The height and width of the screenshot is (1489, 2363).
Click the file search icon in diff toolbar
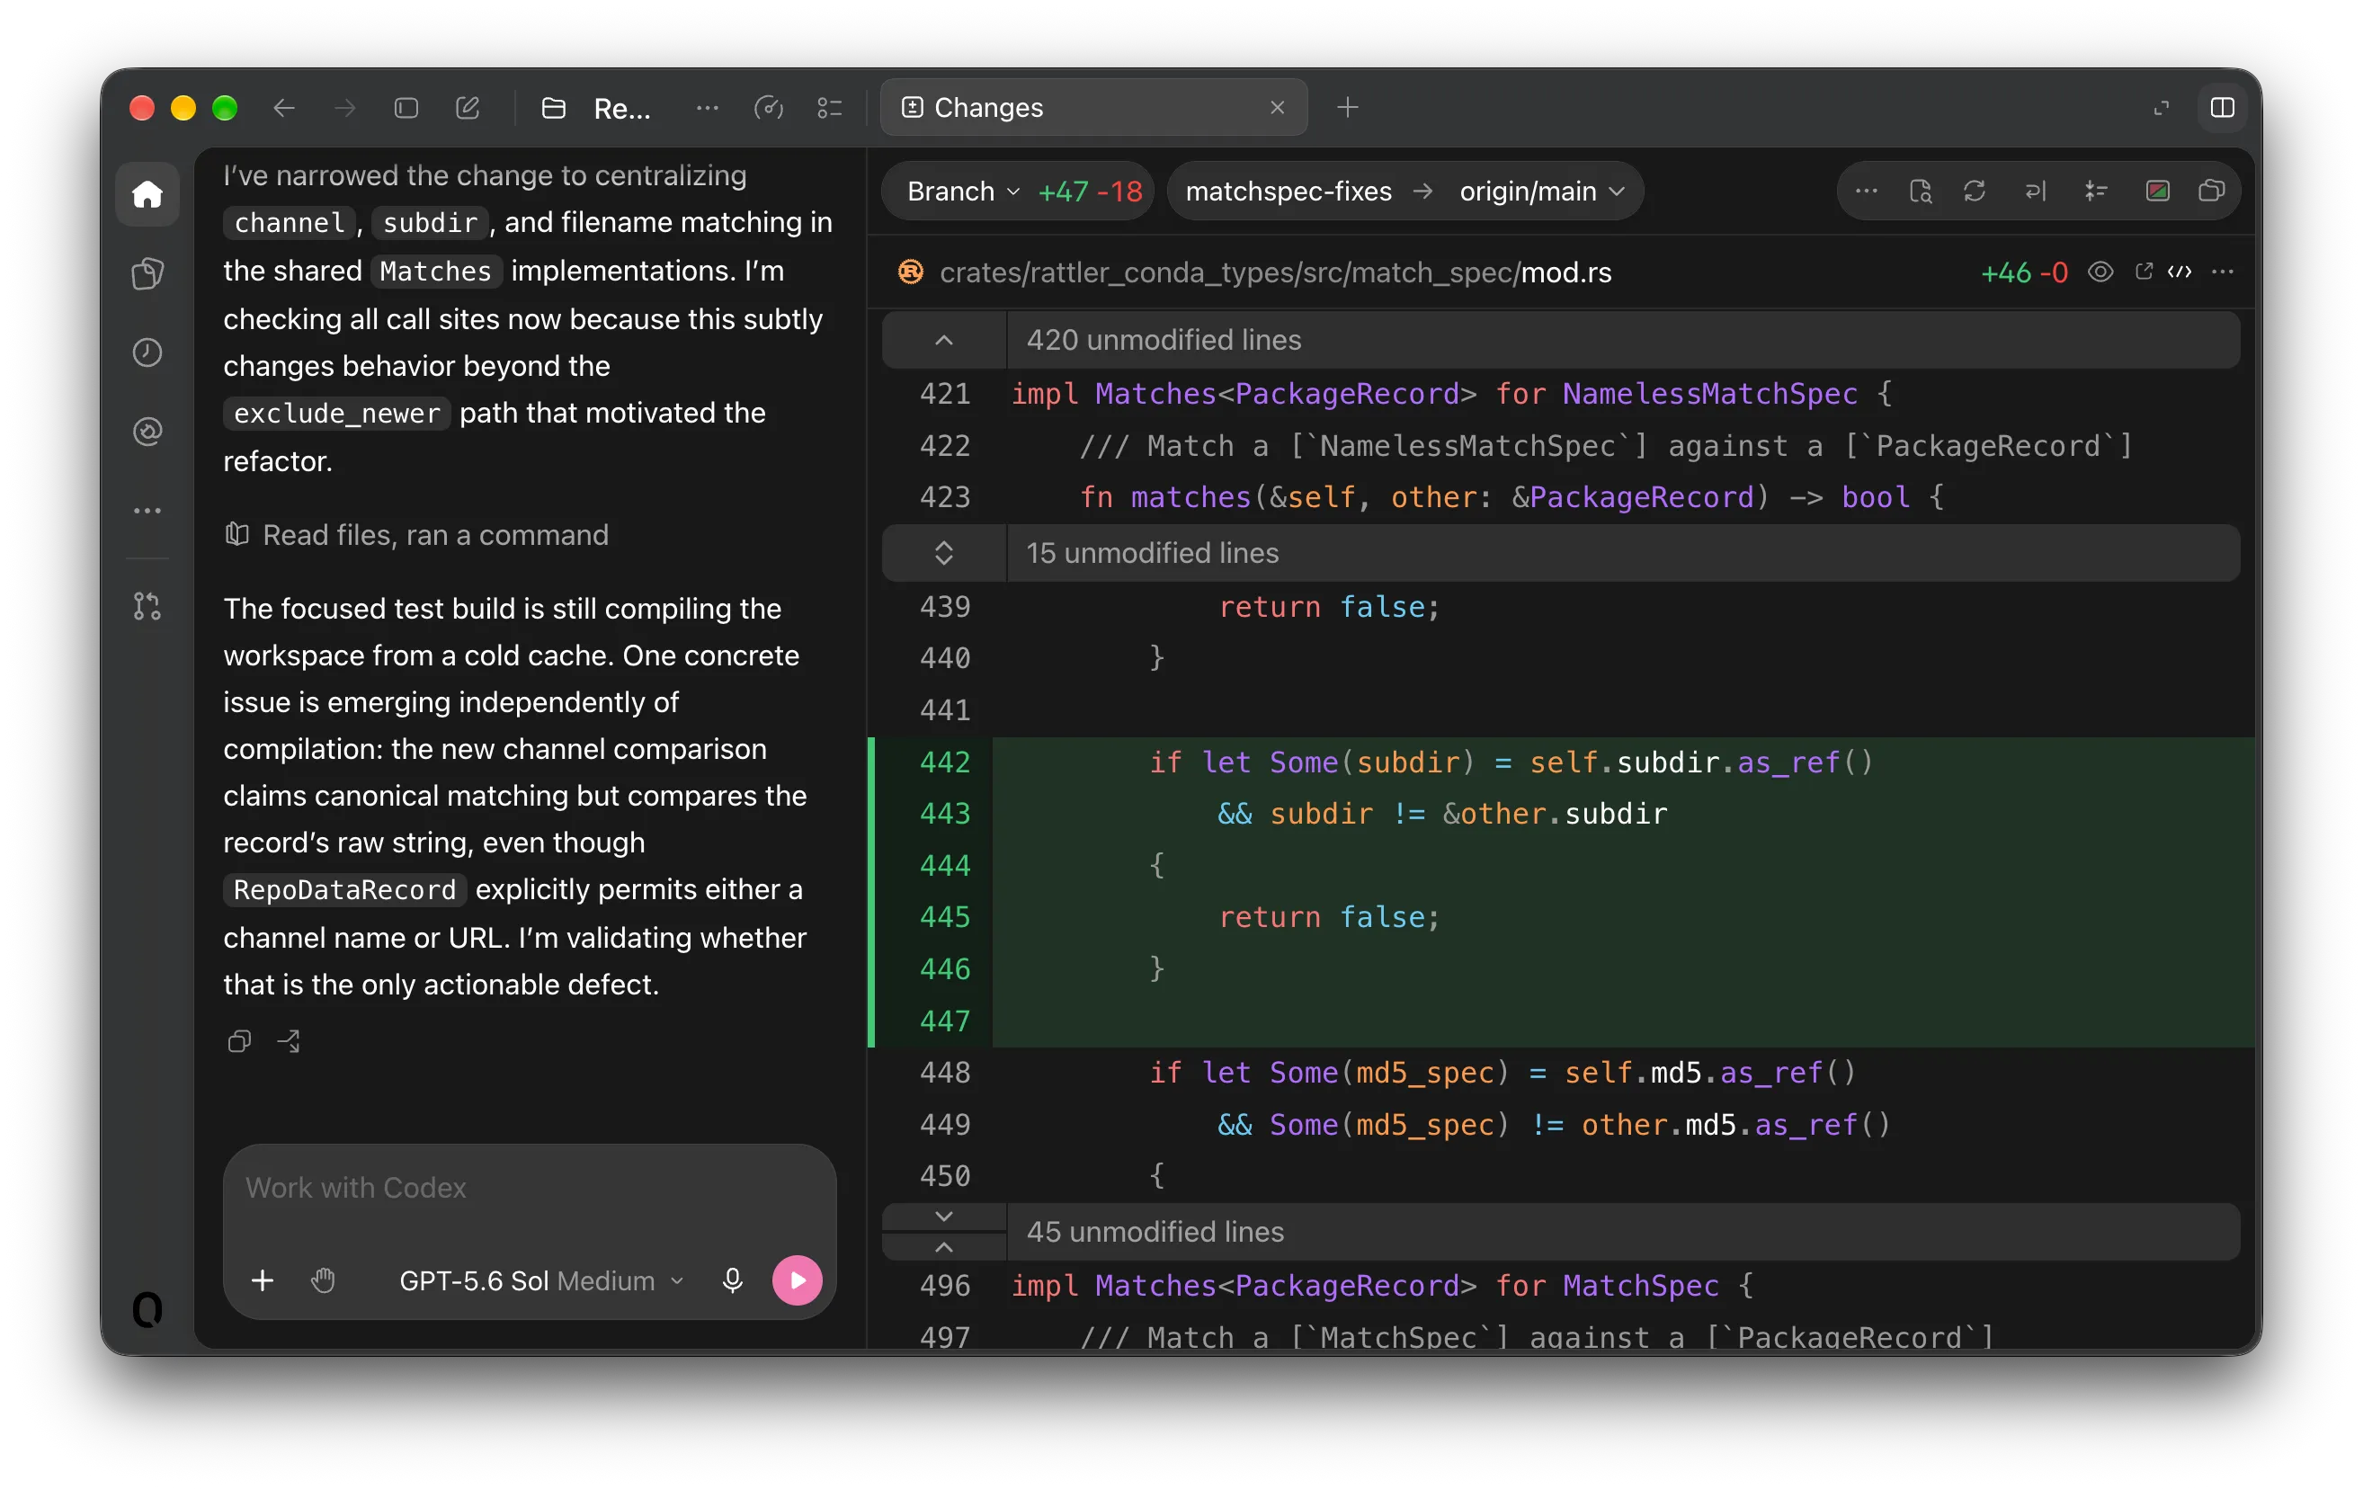pyautogui.click(x=1921, y=191)
